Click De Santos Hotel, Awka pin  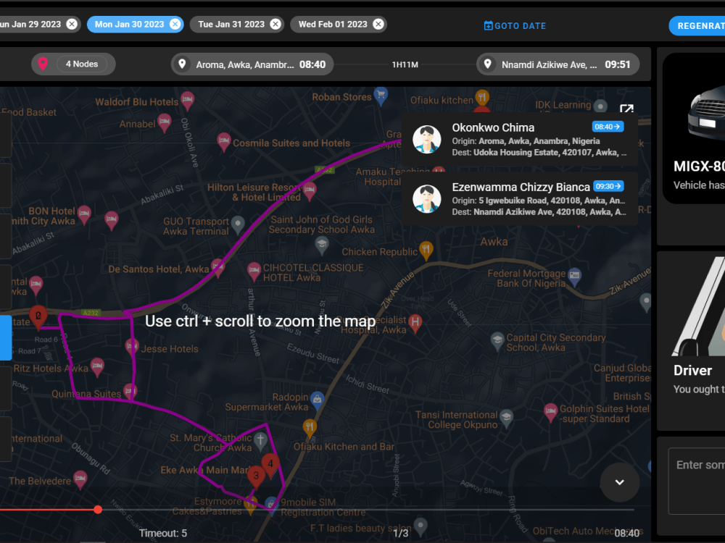217,268
